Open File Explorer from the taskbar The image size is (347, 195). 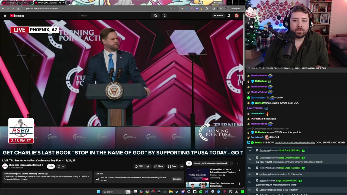tap(171, 192)
